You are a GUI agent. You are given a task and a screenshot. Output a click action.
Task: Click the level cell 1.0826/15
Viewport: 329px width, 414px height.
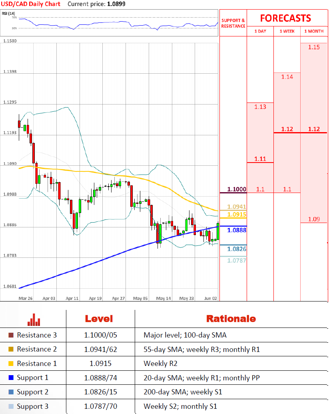(100, 392)
